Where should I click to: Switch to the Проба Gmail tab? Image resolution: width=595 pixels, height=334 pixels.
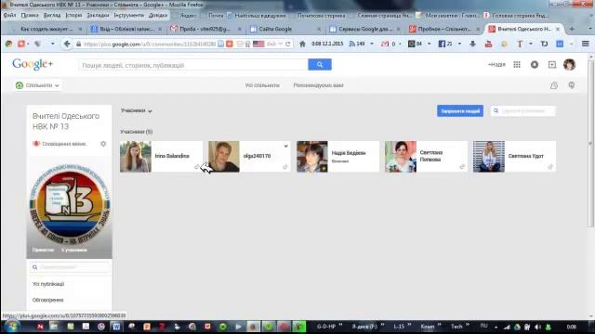pos(205,29)
